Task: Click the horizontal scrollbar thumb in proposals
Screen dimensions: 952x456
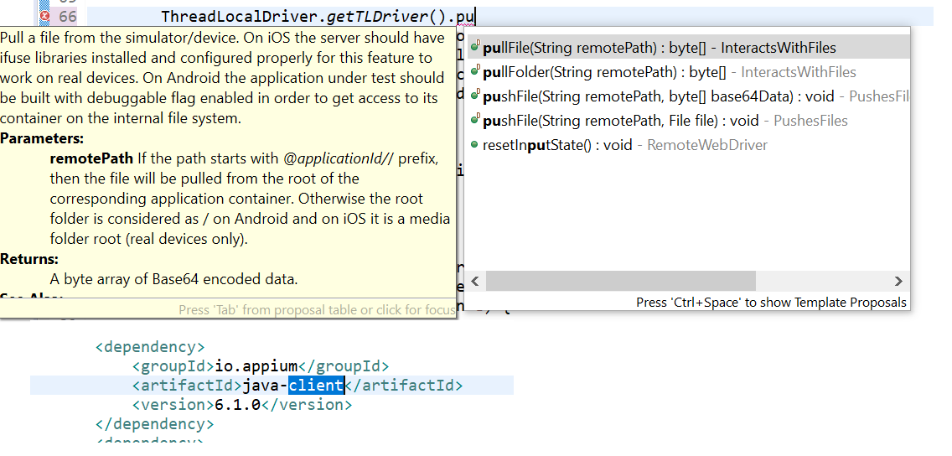Action: [x=620, y=281]
